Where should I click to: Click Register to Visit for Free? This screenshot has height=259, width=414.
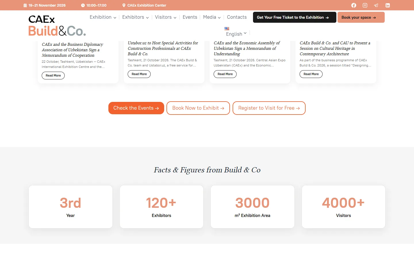[x=269, y=108]
